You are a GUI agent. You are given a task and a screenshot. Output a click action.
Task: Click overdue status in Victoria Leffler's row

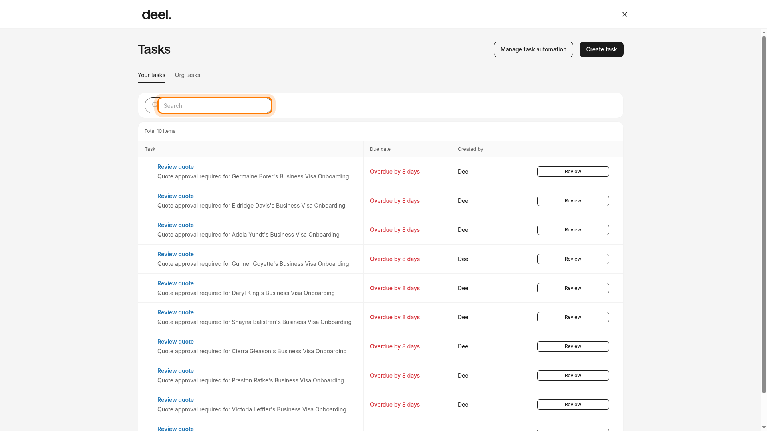[395, 405]
